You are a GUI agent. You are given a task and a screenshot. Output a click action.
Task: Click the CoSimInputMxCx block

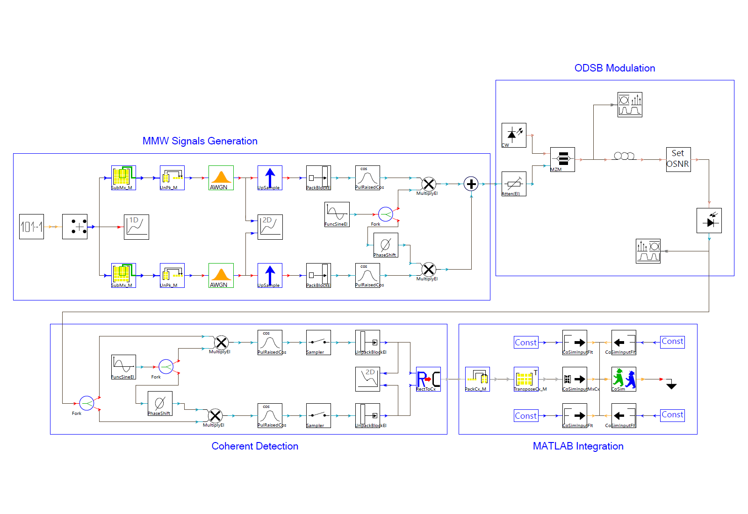[575, 379]
